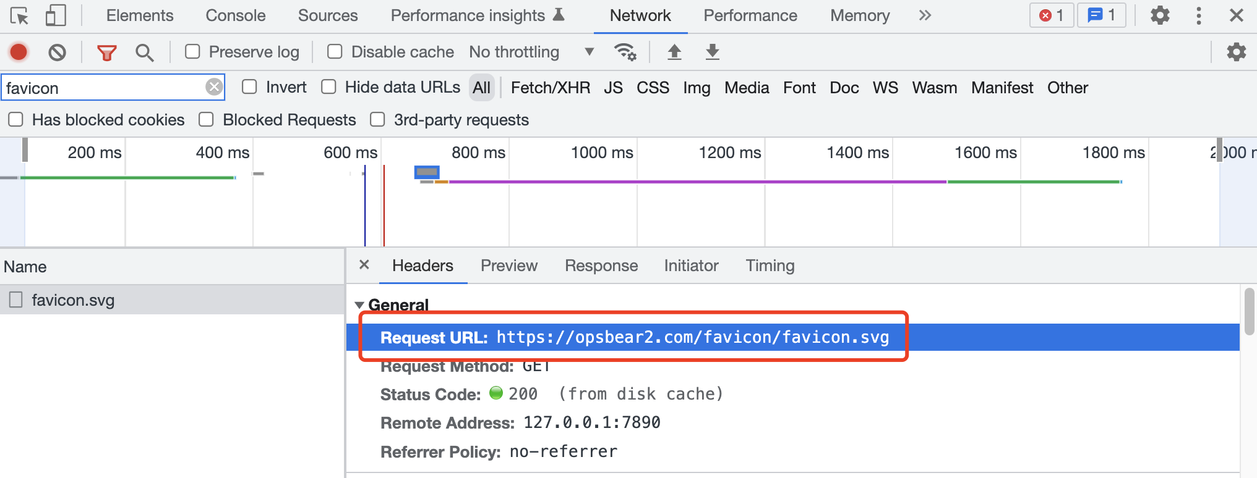Clear the network log
The image size is (1257, 478).
pos(57,52)
